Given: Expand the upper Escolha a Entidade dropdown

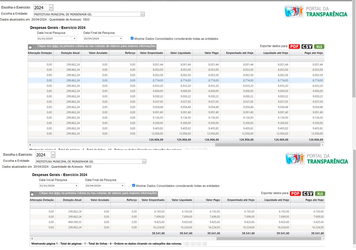Looking at the screenshot, I should [143, 14].
